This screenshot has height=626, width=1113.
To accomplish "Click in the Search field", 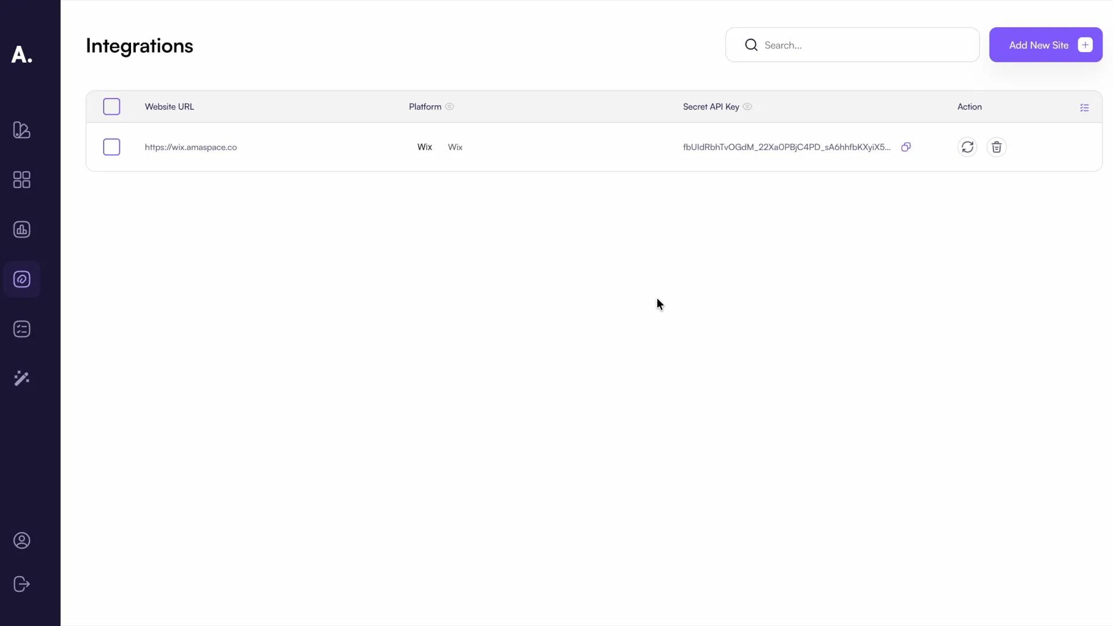I will tap(852, 45).
